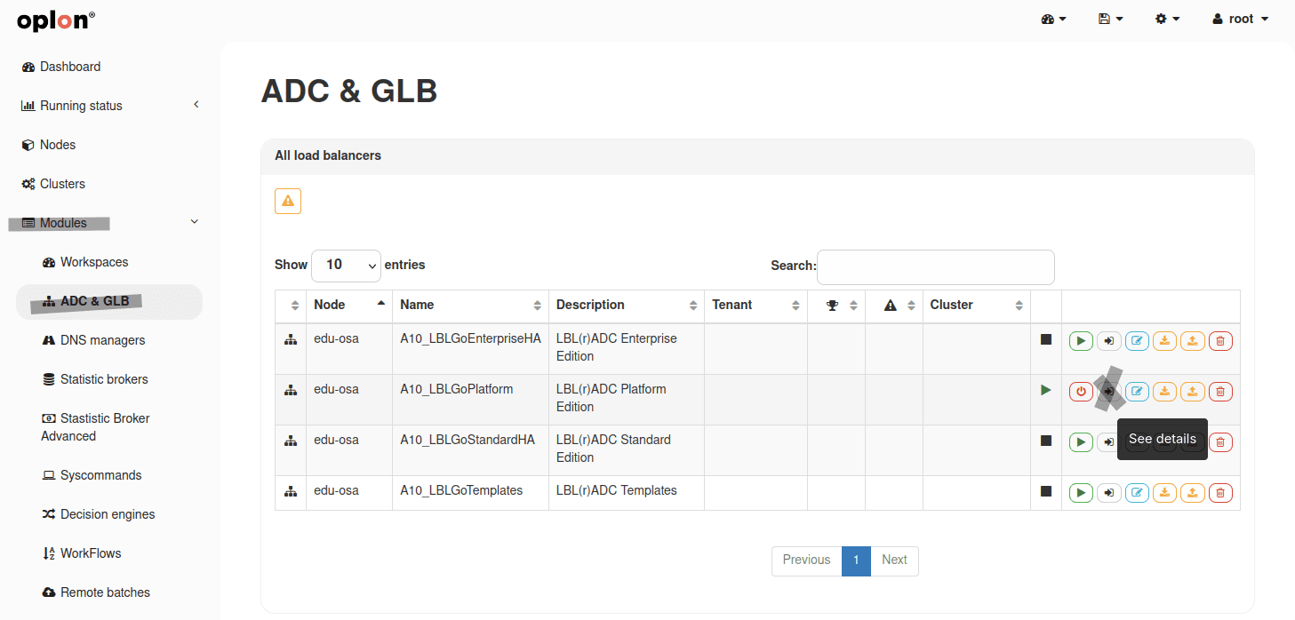This screenshot has width=1295, height=620.
Task: Go to the oplon logo home
Action: [x=56, y=20]
